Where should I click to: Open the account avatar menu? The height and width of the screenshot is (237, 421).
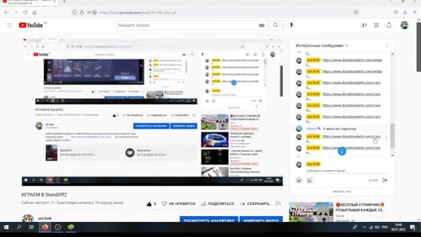tap(405, 25)
